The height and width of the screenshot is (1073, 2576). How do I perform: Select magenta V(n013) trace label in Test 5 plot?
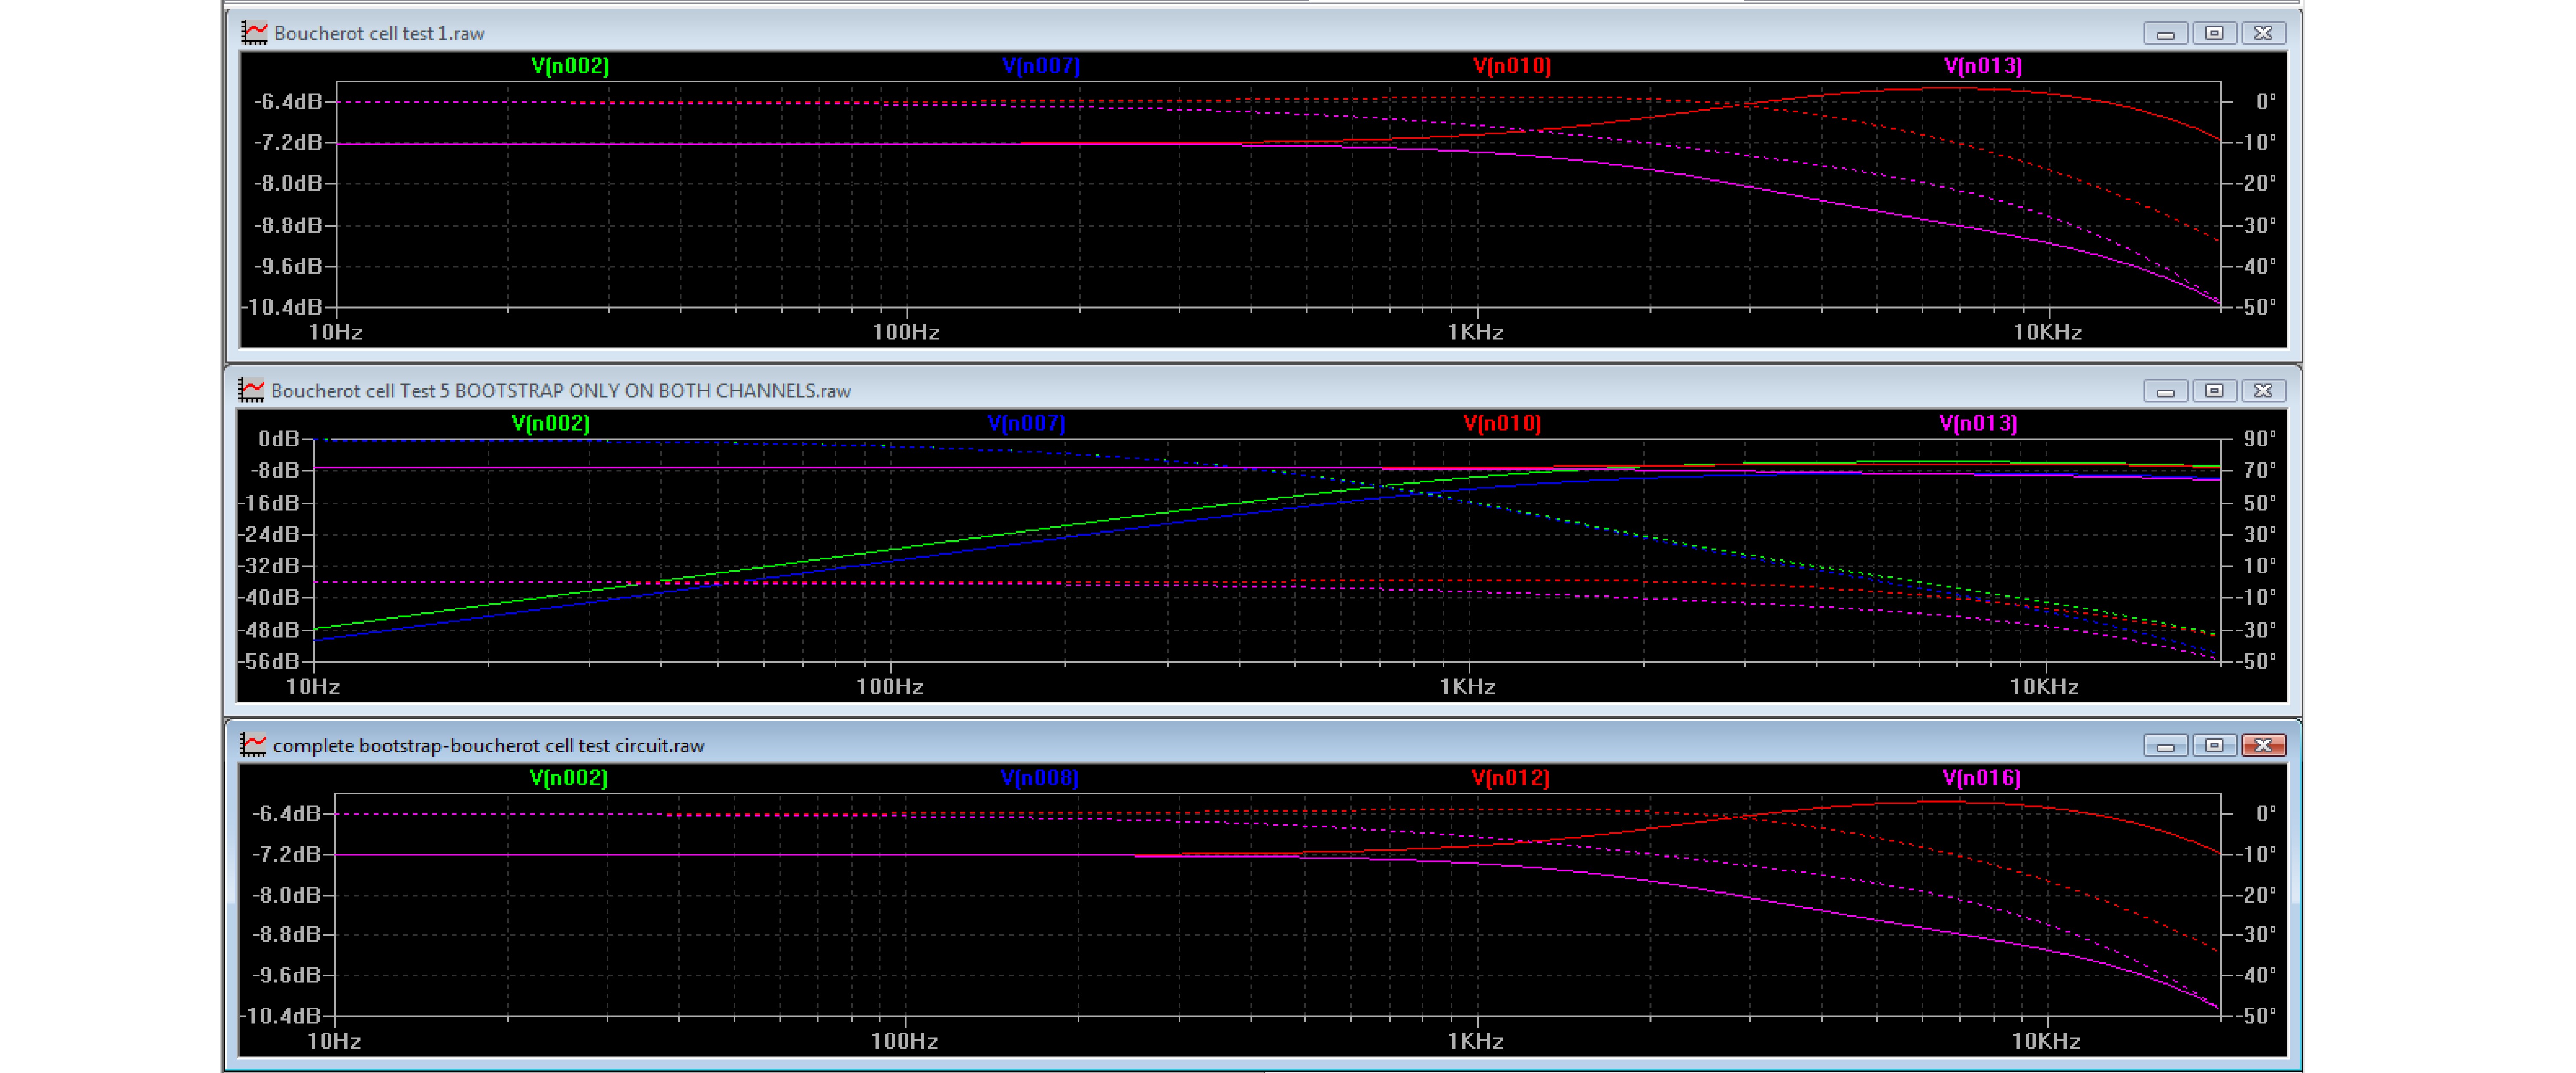pyautogui.click(x=1979, y=424)
